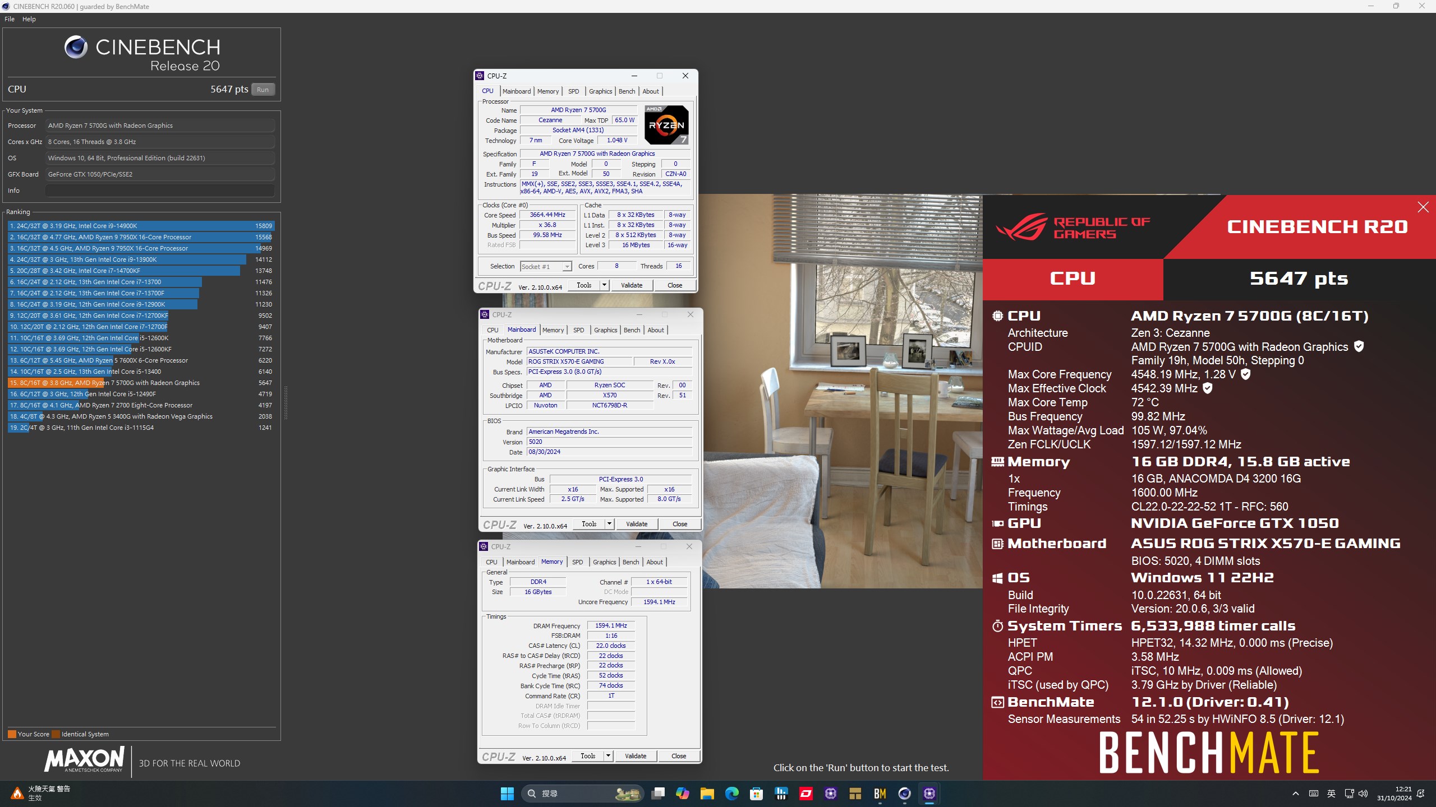The image size is (1436, 807).
Task: Click the verified shield next to CPUID
Action: click(1359, 346)
